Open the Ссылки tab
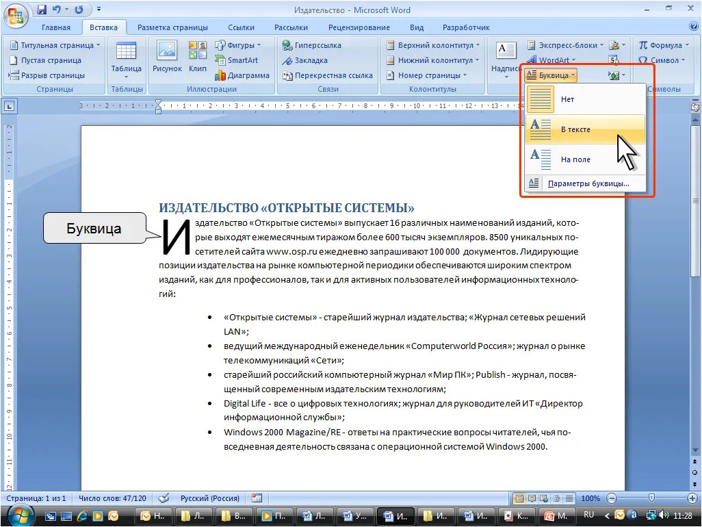Viewport: 702px width, 527px height. (x=241, y=27)
